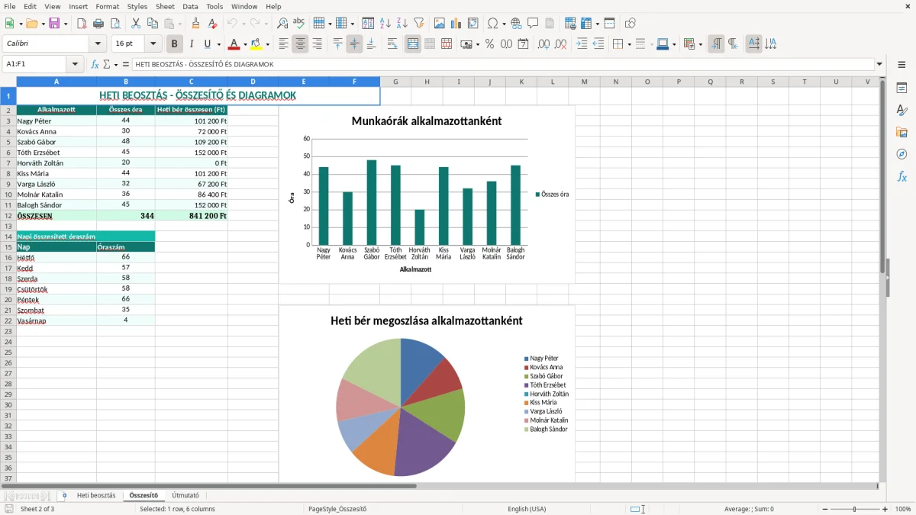Click the Function Wizard fx icon
Viewport: 916px width, 515px height.
[95, 64]
